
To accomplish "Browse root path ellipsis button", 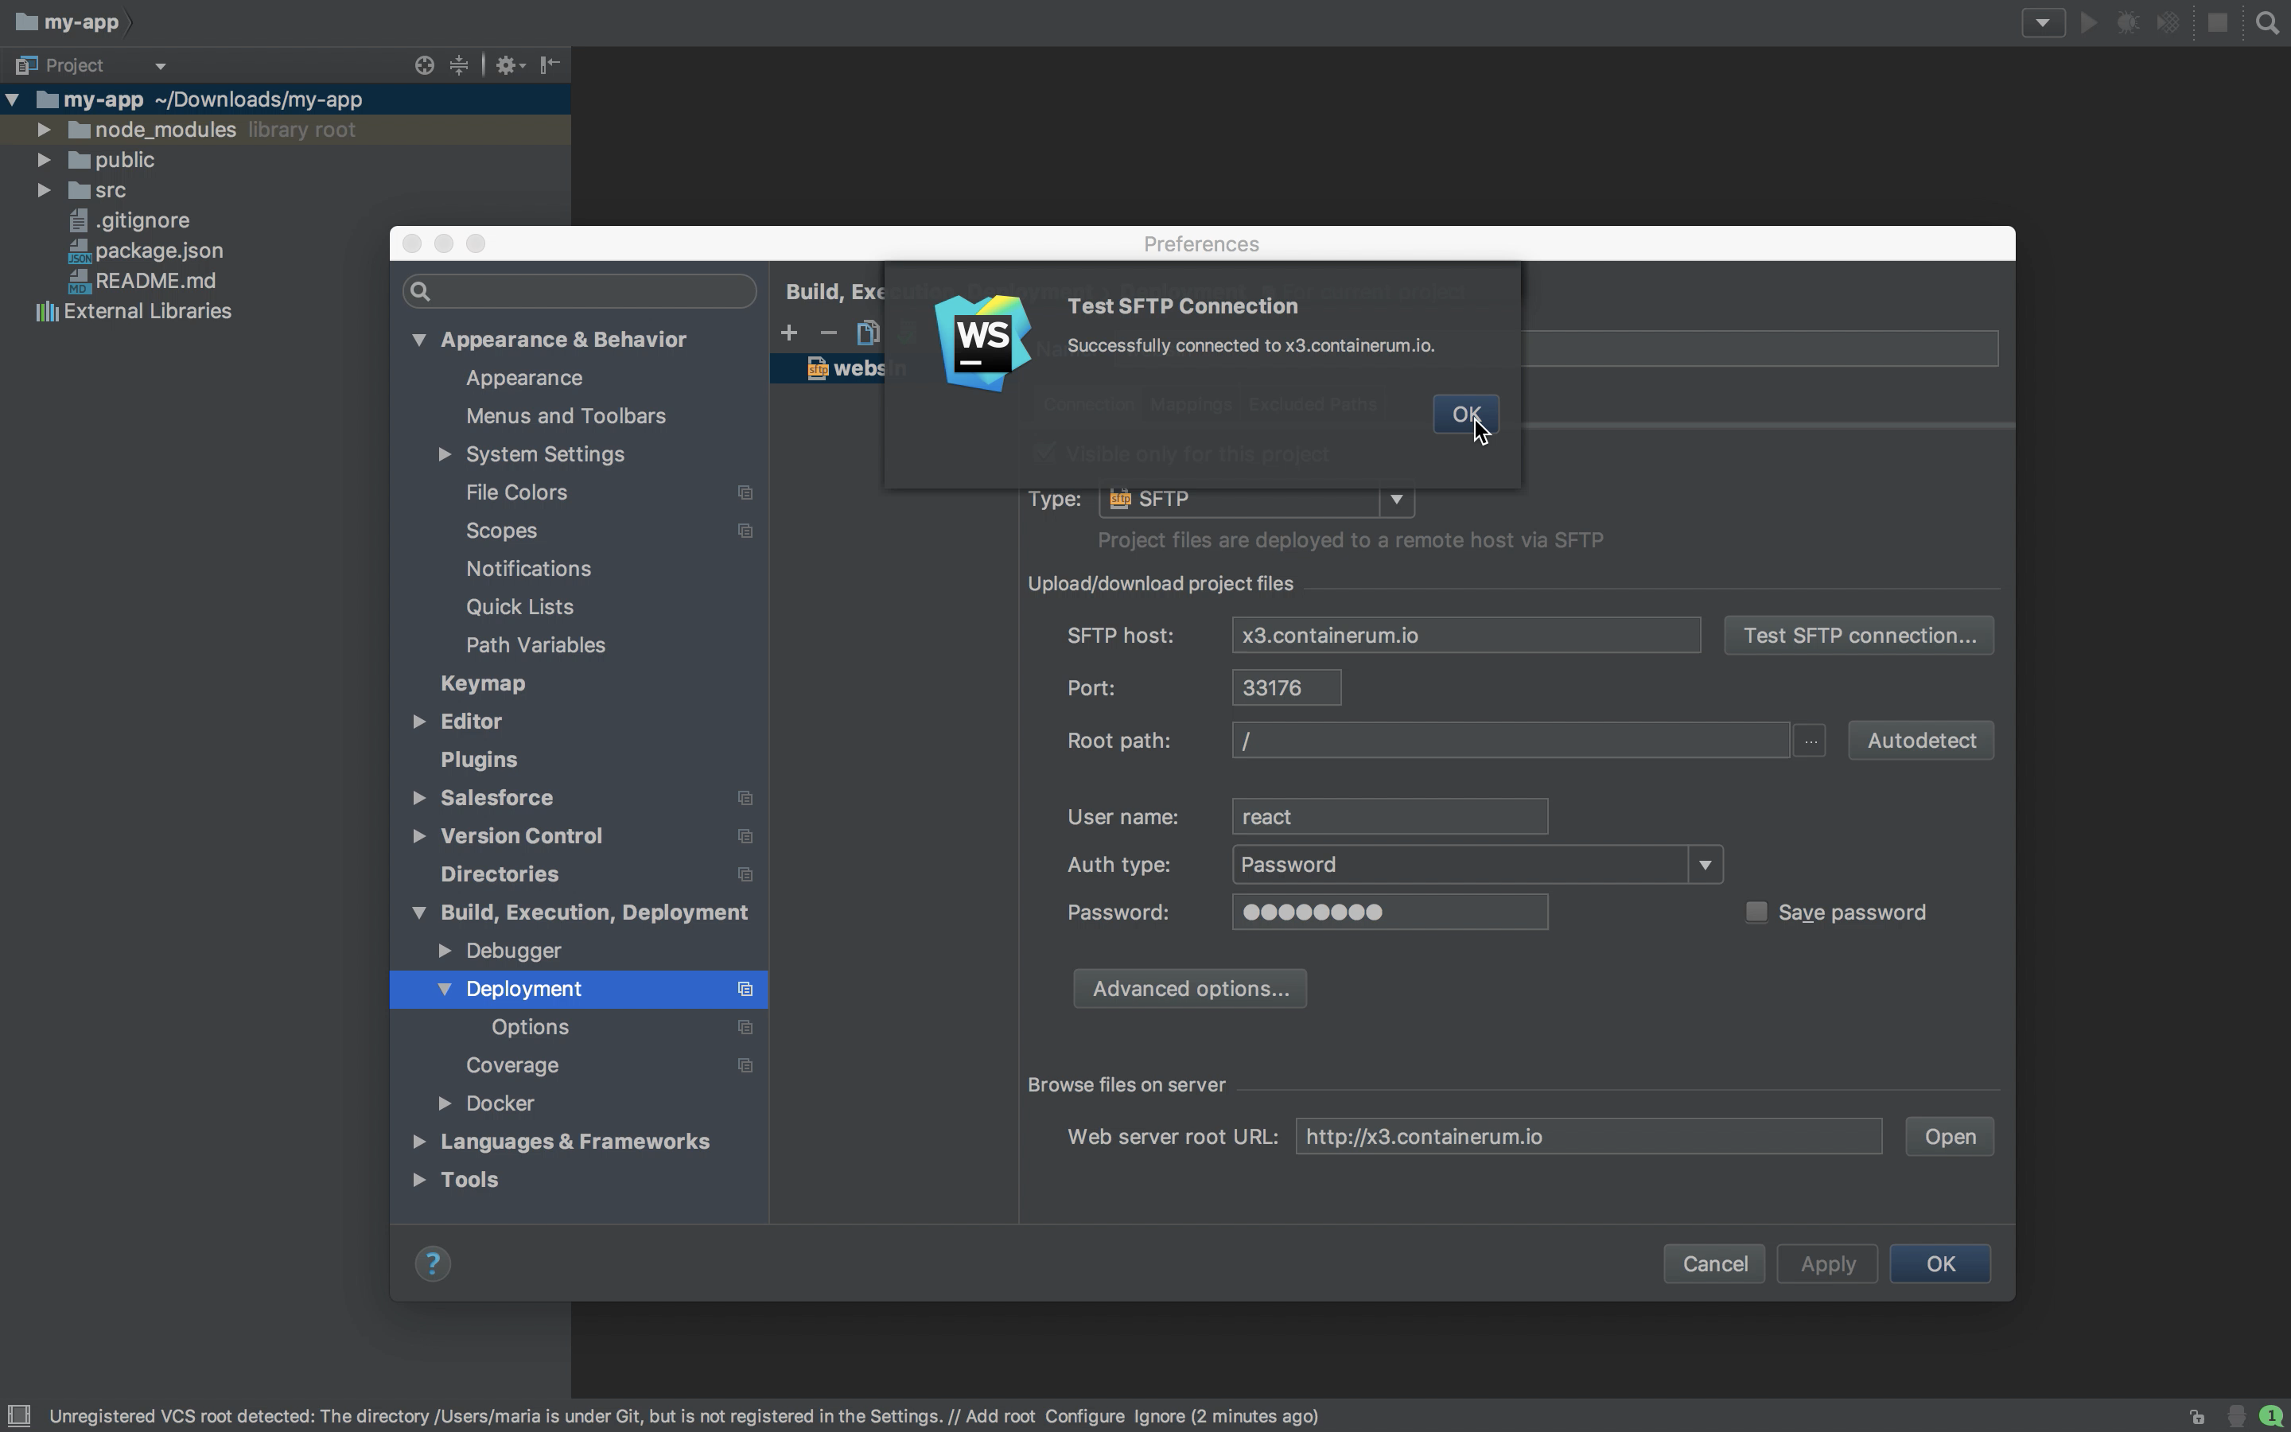I will (1809, 741).
